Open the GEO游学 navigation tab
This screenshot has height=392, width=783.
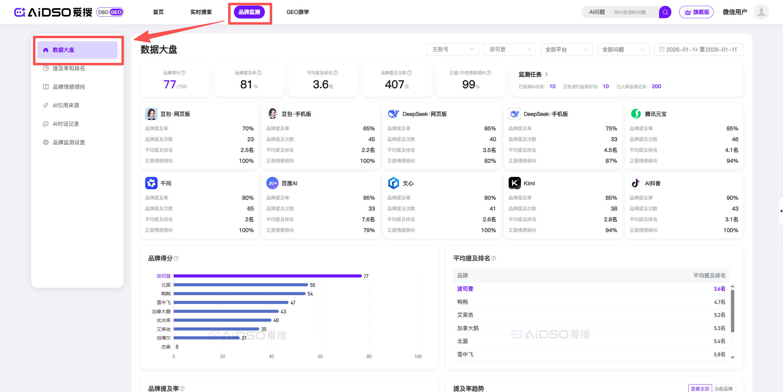tap(297, 12)
